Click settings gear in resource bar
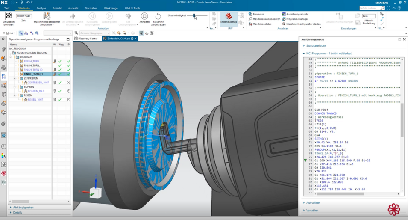The image size is (408, 220). tap(3, 39)
